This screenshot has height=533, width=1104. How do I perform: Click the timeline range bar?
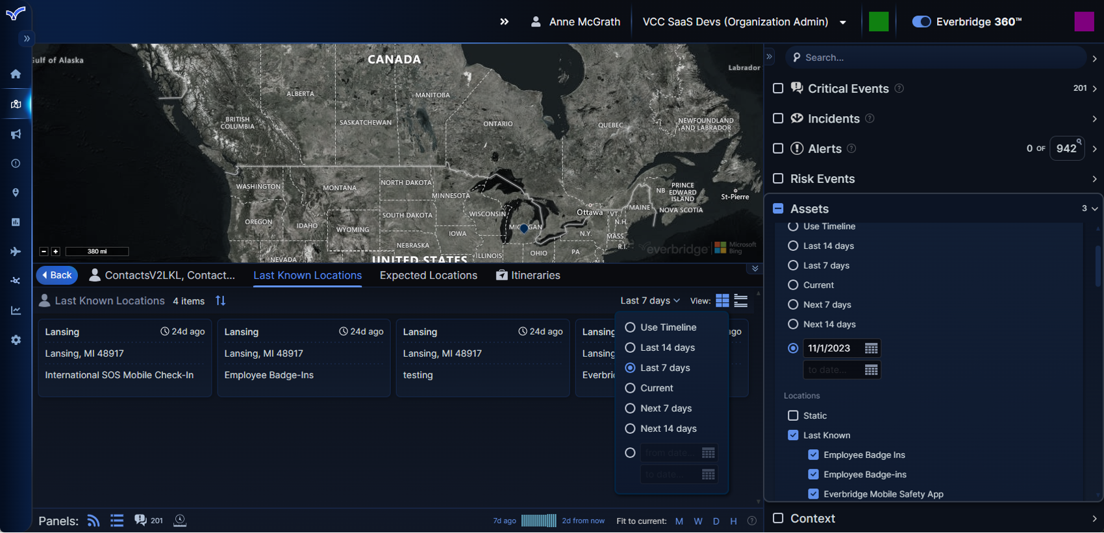coord(538,521)
